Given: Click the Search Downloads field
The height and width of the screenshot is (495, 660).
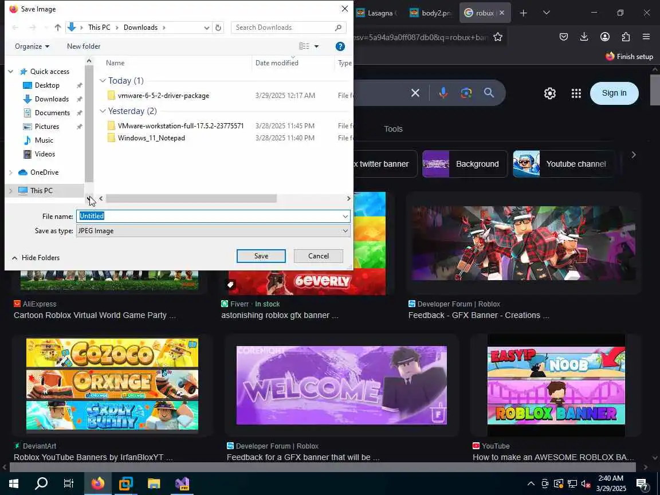Looking at the screenshot, I should point(288,27).
